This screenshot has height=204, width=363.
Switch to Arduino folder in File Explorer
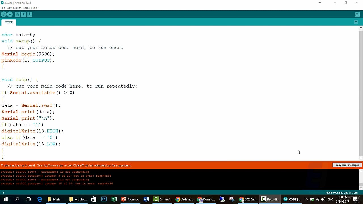pos(78,199)
